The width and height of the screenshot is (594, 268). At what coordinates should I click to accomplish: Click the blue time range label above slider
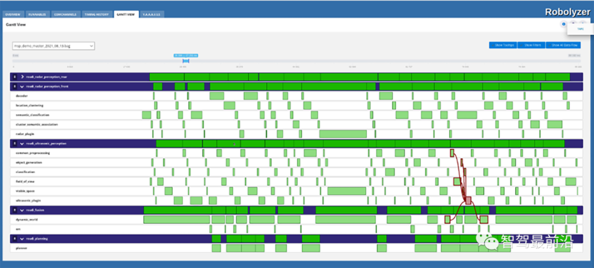pos(186,56)
